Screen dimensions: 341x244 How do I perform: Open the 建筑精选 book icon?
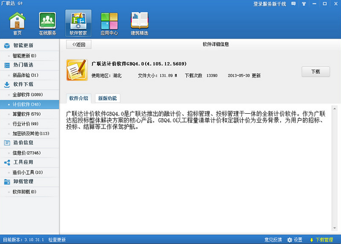pyautogui.click(x=139, y=24)
